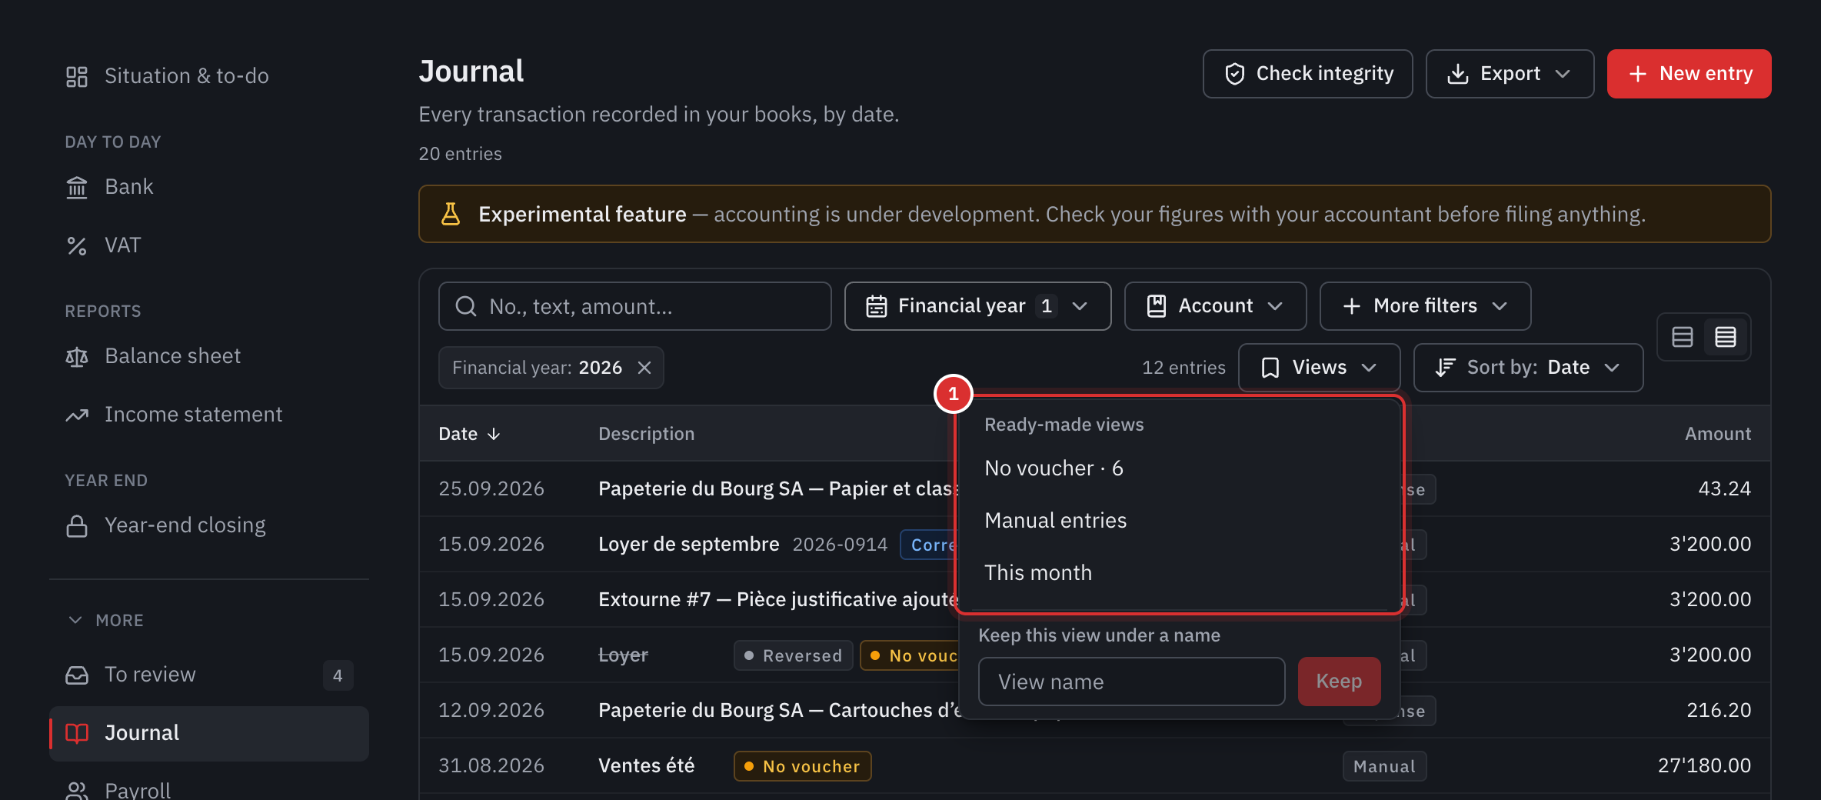Focus the View name input field
The image size is (1821, 800).
(1131, 682)
